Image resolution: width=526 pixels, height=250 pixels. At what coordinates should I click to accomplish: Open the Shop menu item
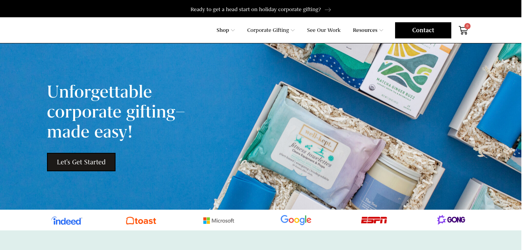[x=223, y=30]
